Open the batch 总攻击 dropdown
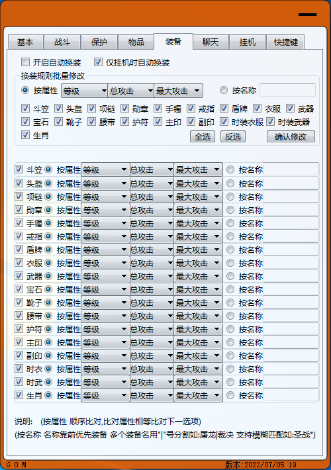The image size is (331, 470). pyautogui.click(x=131, y=91)
